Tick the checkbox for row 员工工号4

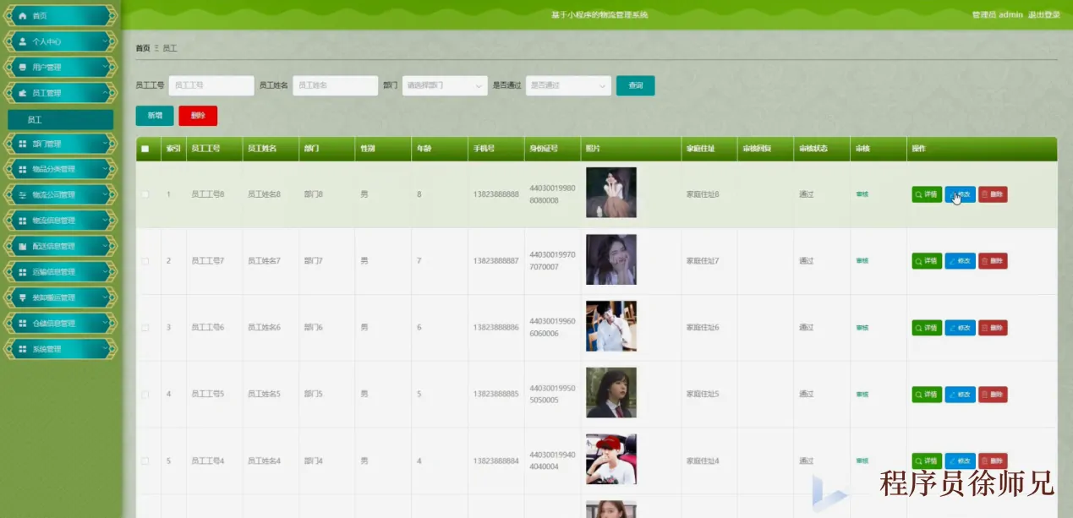click(x=145, y=461)
